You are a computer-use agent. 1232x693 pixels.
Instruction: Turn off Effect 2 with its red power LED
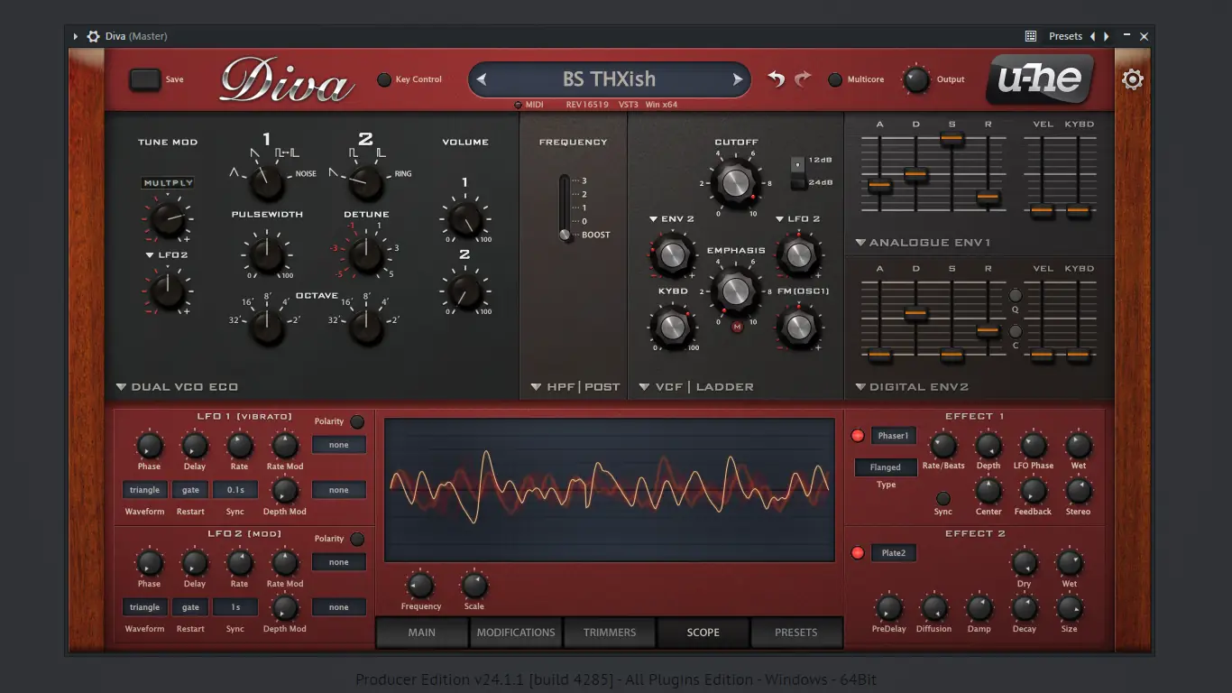pos(858,553)
